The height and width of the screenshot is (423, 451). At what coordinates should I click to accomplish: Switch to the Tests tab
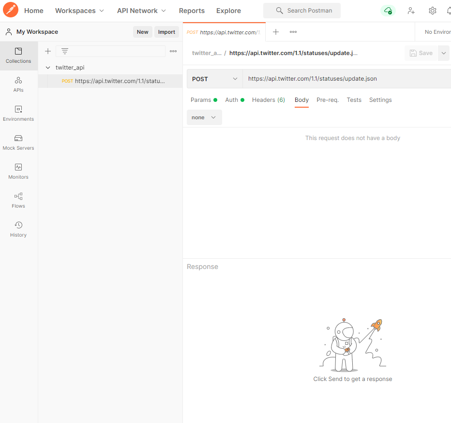coord(354,100)
